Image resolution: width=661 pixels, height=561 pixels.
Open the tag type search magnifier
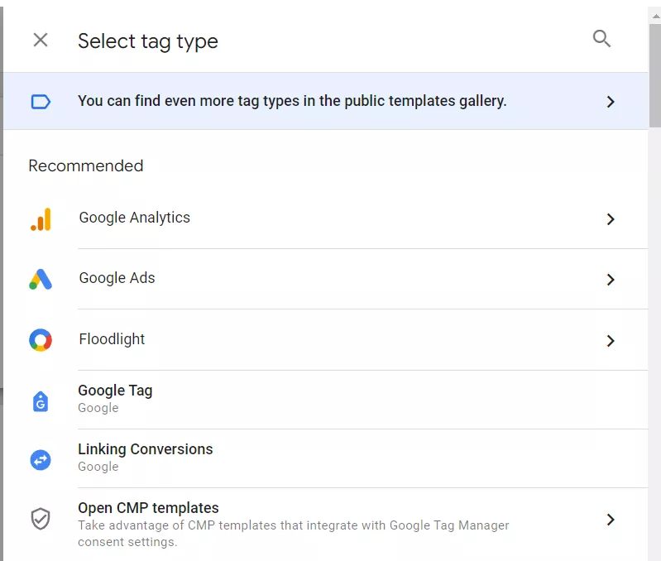pyautogui.click(x=601, y=38)
